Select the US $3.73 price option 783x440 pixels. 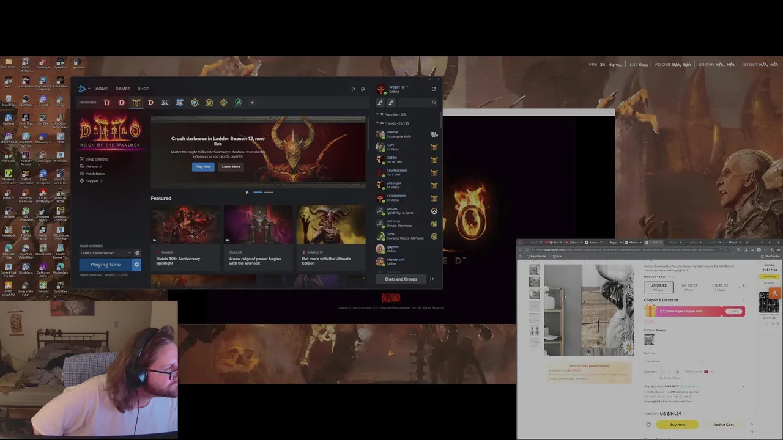pos(689,286)
